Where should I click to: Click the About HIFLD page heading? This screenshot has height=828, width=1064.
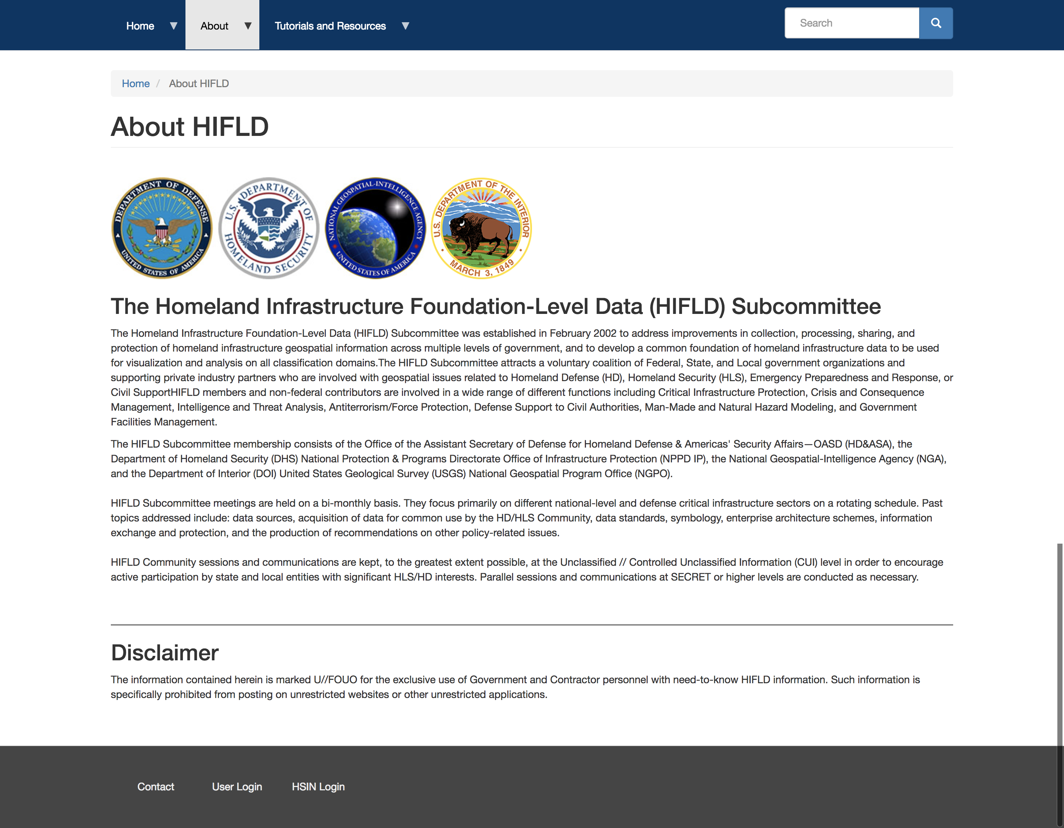click(x=190, y=127)
